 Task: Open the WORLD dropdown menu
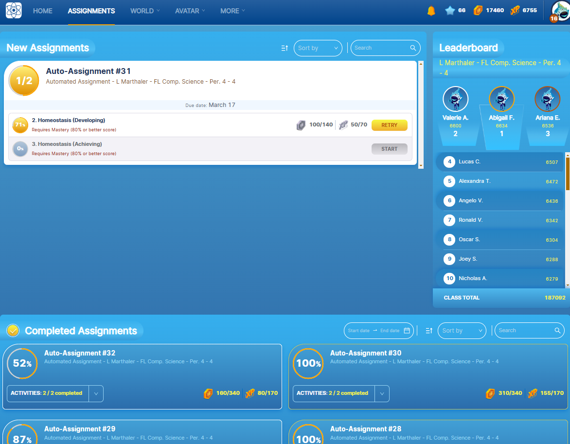pyautogui.click(x=144, y=11)
